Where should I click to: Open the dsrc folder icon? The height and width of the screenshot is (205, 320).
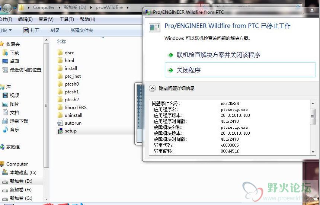click(60, 52)
